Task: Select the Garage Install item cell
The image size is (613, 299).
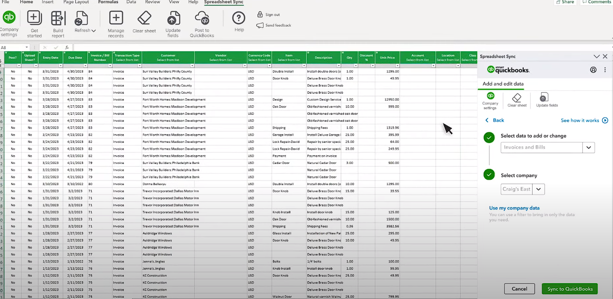Action: [x=289, y=135]
